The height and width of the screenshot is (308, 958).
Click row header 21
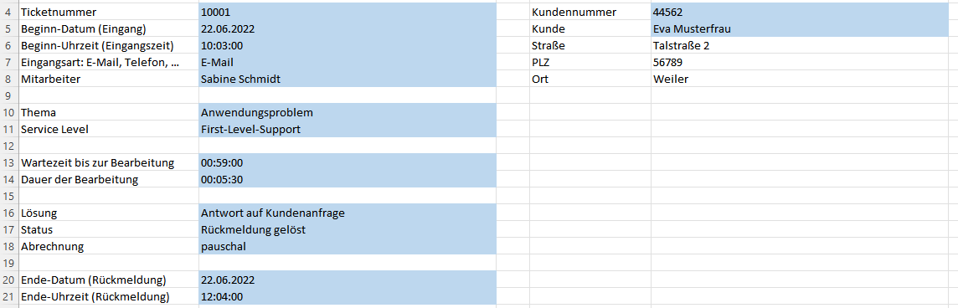(8, 296)
